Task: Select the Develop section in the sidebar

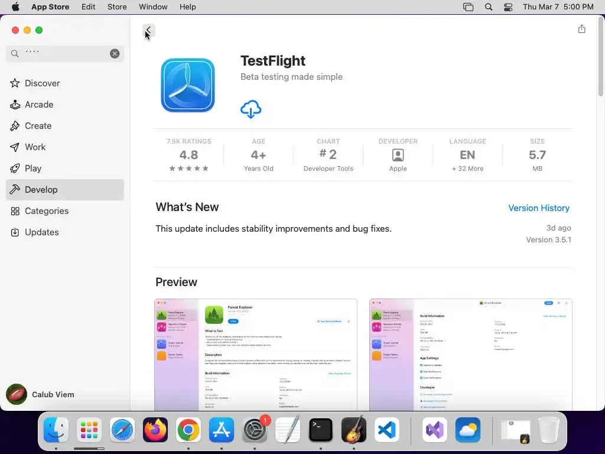Action: click(65, 190)
